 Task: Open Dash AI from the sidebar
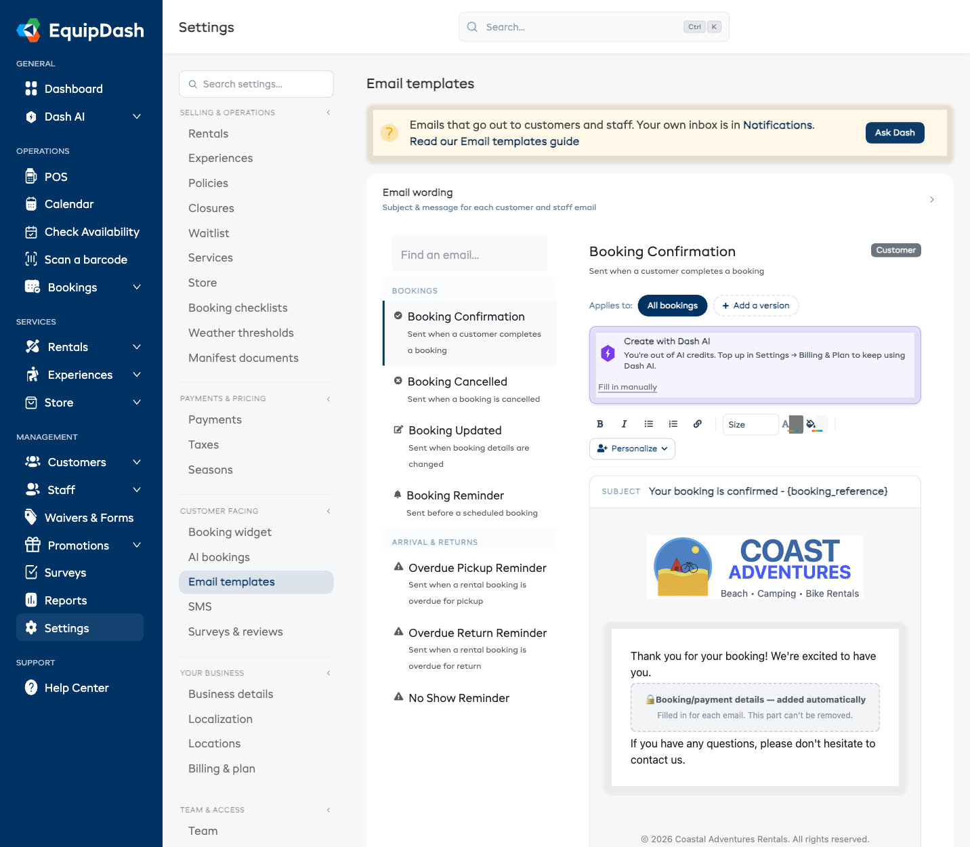64,117
